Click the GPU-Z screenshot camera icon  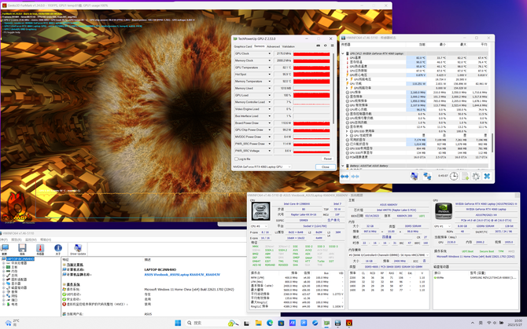[318, 46]
